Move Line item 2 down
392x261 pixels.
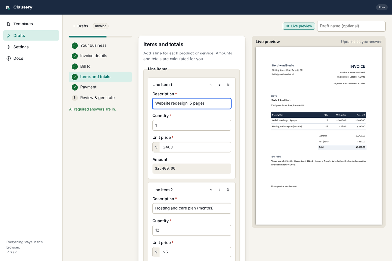click(x=220, y=190)
